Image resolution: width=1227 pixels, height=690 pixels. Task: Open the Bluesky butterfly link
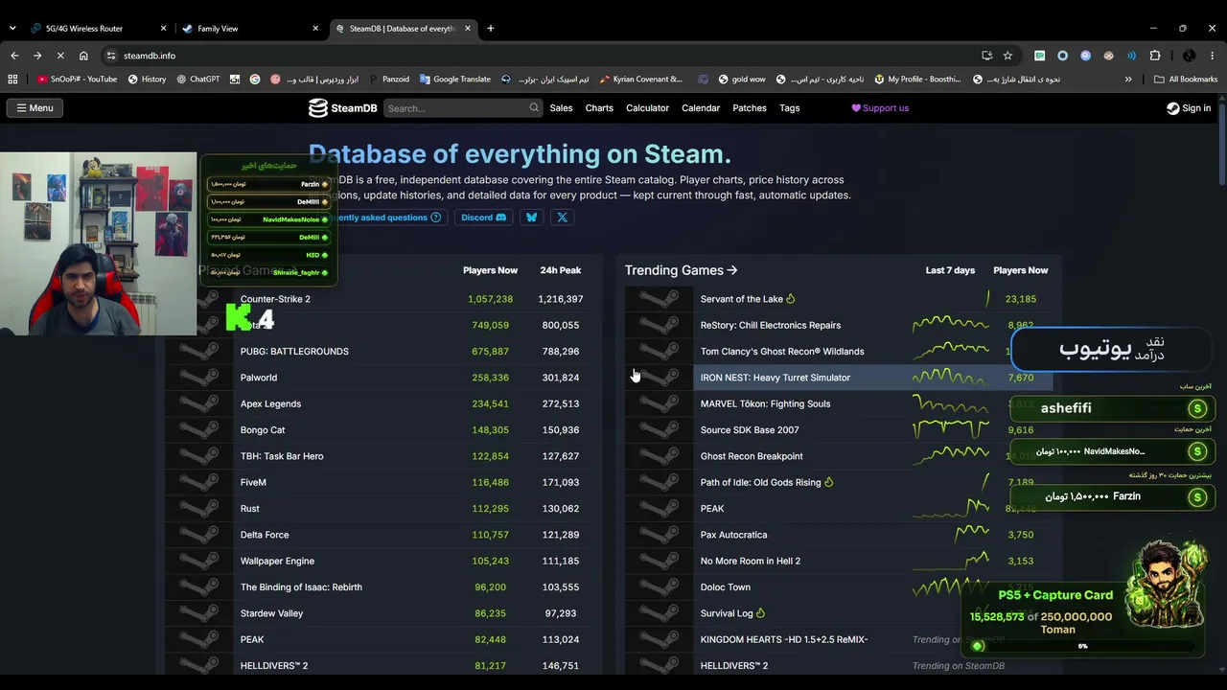[x=532, y=218]
